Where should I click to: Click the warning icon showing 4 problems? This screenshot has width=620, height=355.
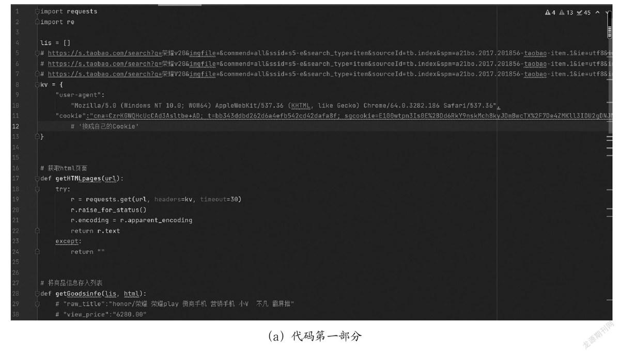[550, 12]
